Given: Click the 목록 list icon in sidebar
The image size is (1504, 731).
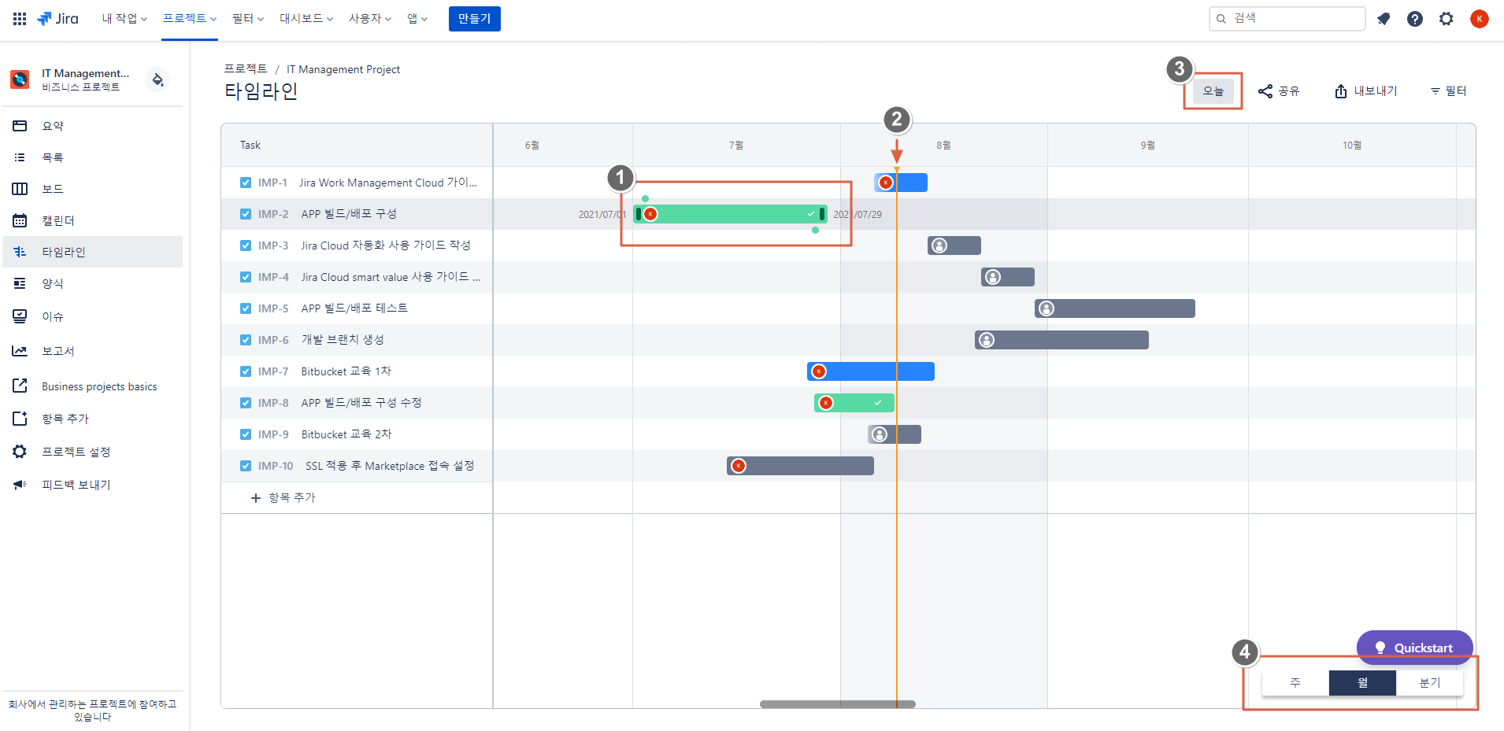Looking at the screenshot, I should 20,157.
